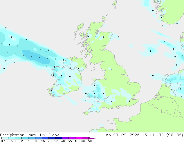Select the 5–10 mm legend color swatch

tap(32, 138)
